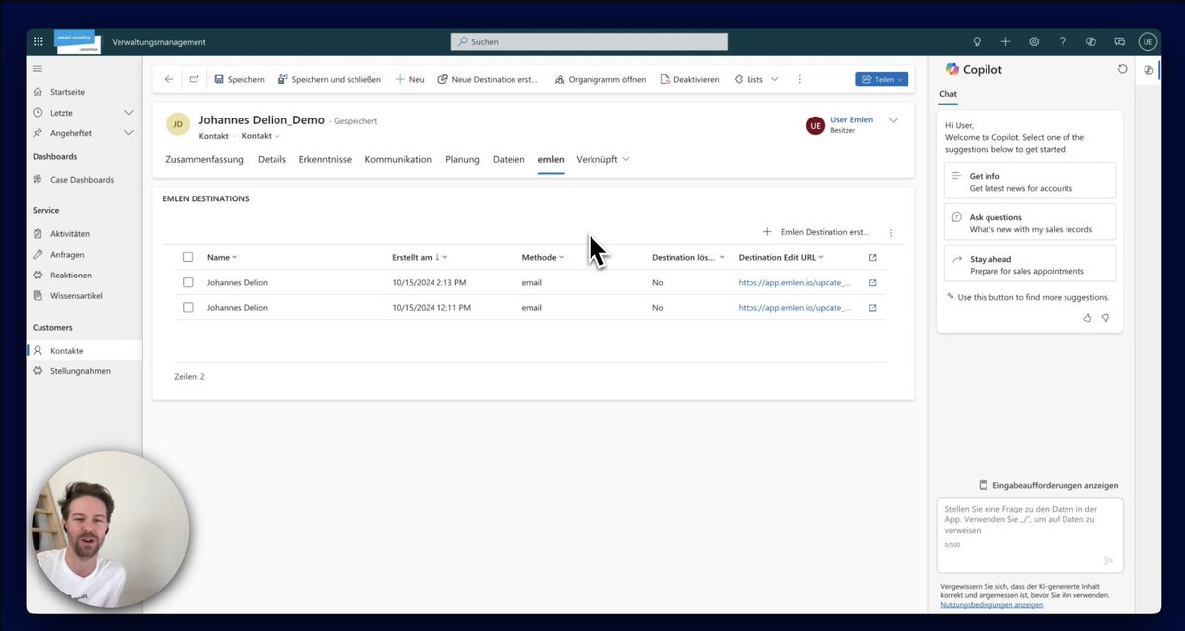Open more commands overflow in command bar
The height and width of the screenshot is (631, 1185).
click(800, 79)
